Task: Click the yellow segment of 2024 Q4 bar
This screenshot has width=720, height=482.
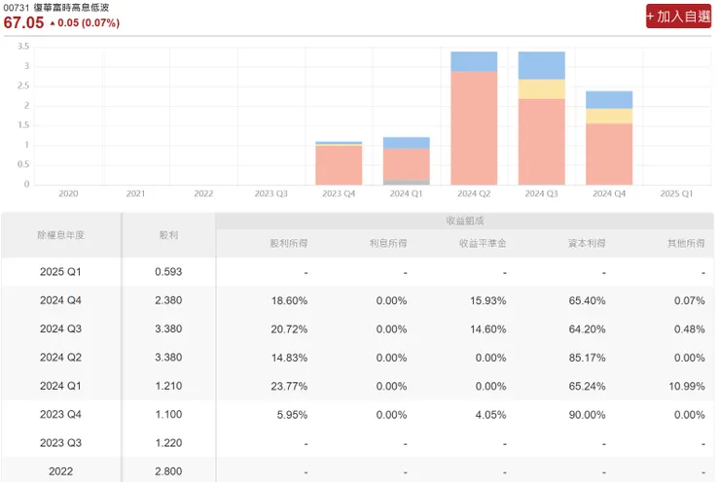Action: pyautogui.click(x=609, y=116)
